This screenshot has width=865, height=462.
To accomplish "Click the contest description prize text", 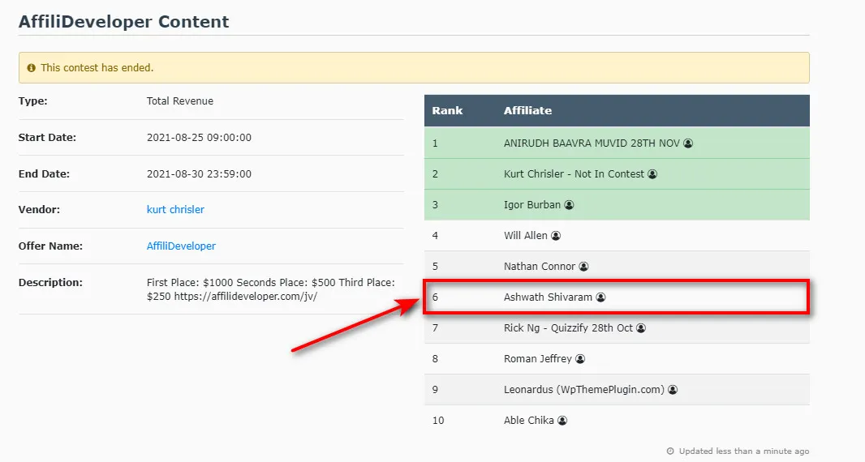I will click(271, 289).
